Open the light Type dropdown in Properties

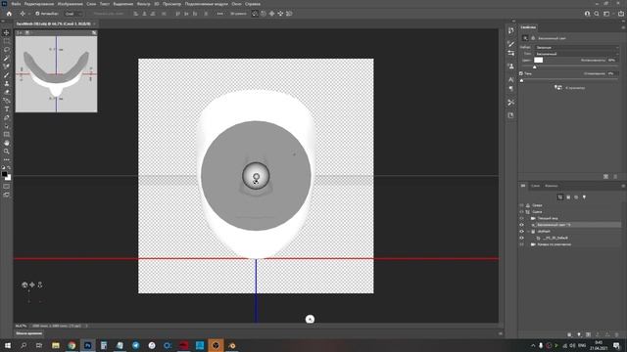point(576,54)
